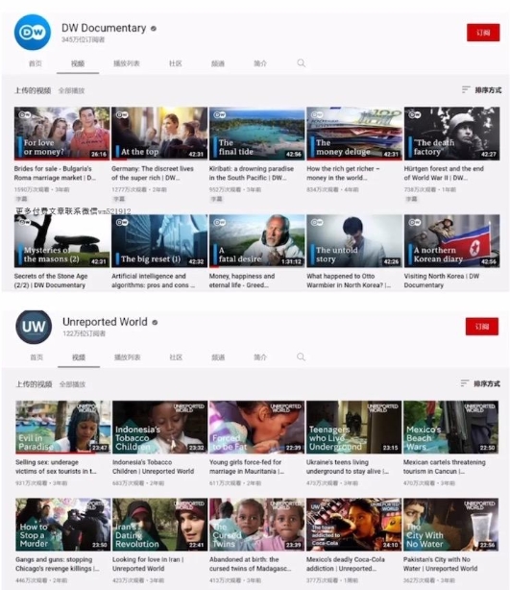Open 'The Cursed Twins' thumbnail
Screen dimensions: 510x590
pos(256,525)
